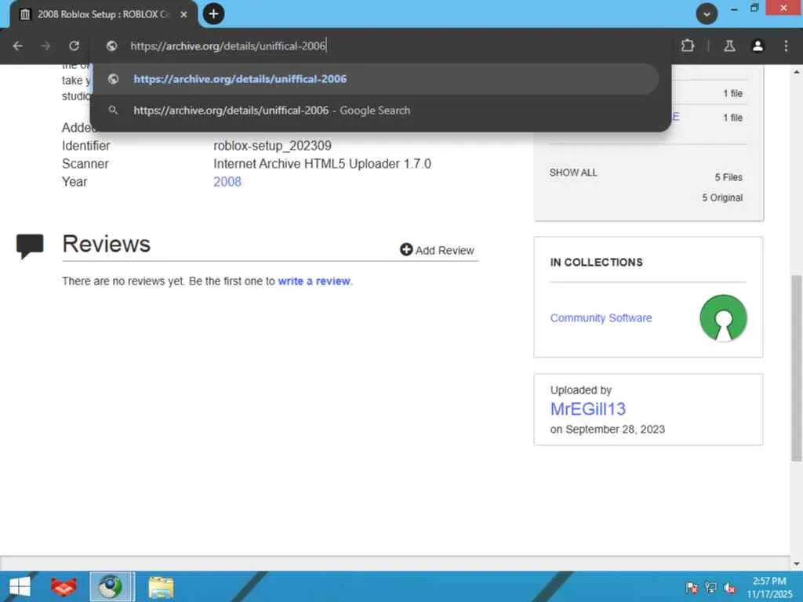Open the Windows Start button
The height and width of the screenshot is (602, 803).
[20, 586]
